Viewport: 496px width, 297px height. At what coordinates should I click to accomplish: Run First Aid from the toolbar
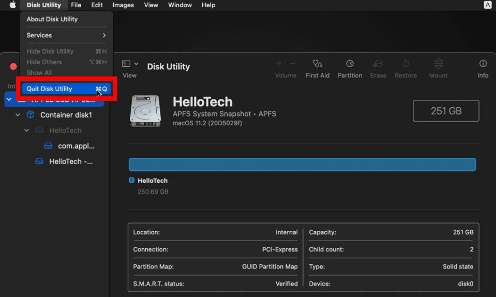(317, 68)
